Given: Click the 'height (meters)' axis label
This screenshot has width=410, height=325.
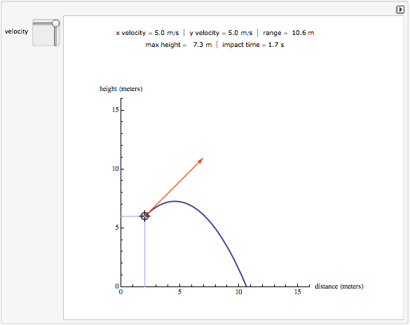Looking at the screenshot, I should (x=121, y=89).
